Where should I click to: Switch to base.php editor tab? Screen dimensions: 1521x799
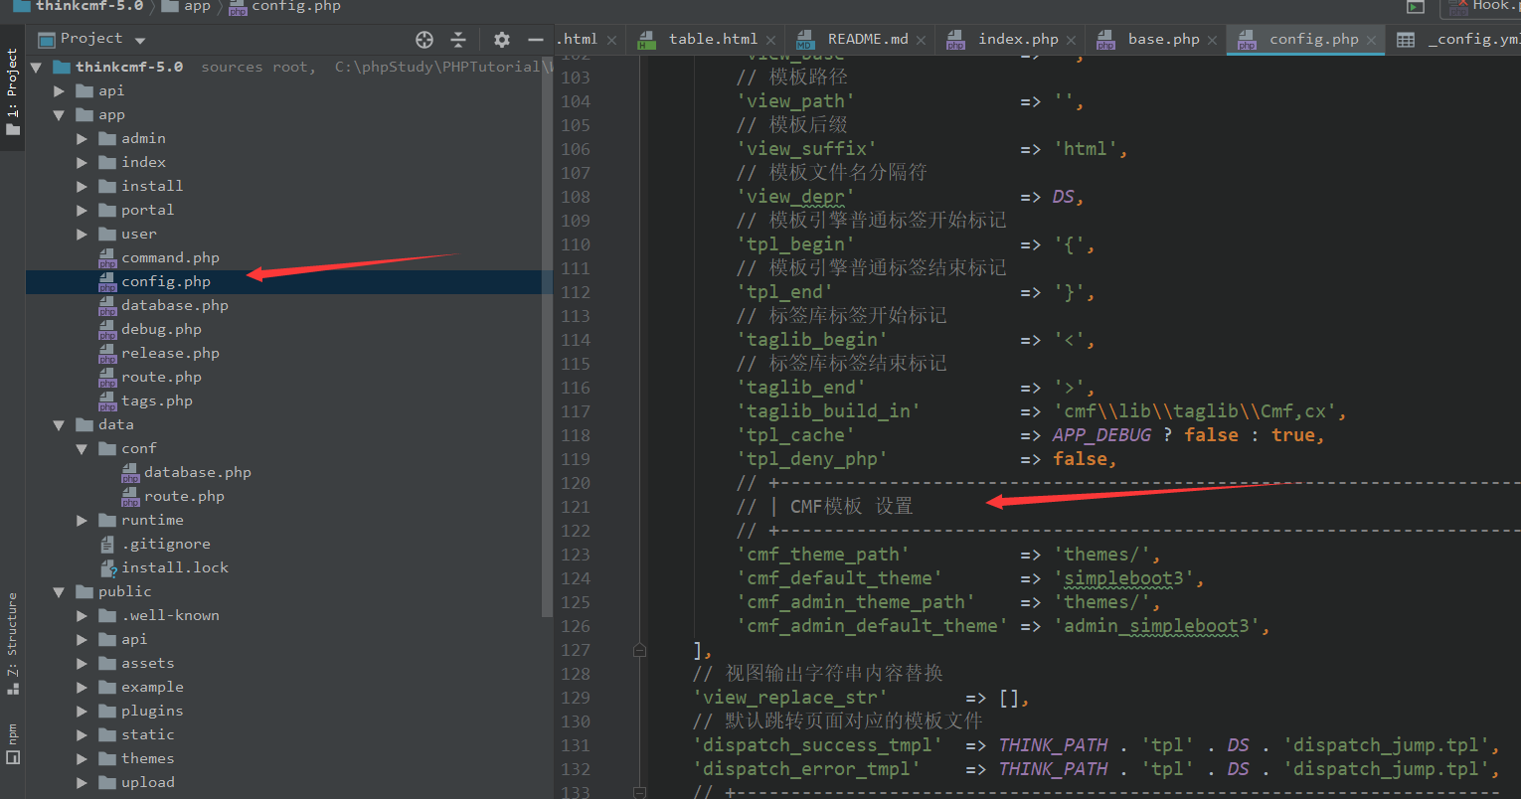click(x=1163, y=39)
